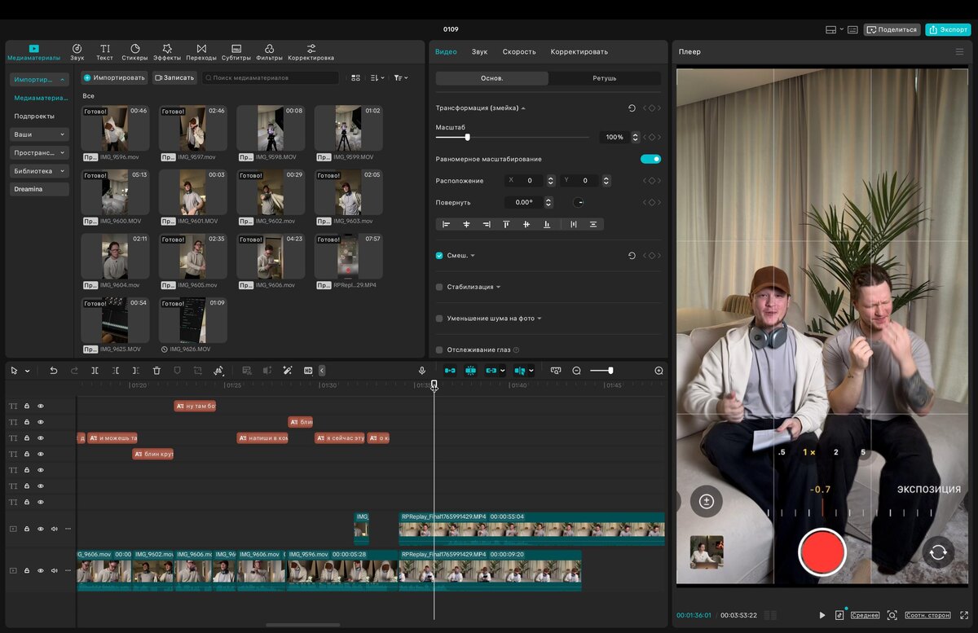Align clip to right edge icon

point(487,224)
